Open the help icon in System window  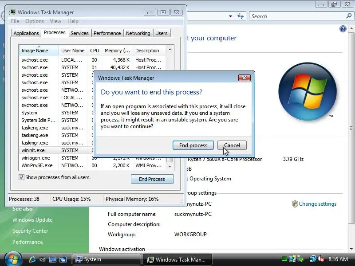343,29
